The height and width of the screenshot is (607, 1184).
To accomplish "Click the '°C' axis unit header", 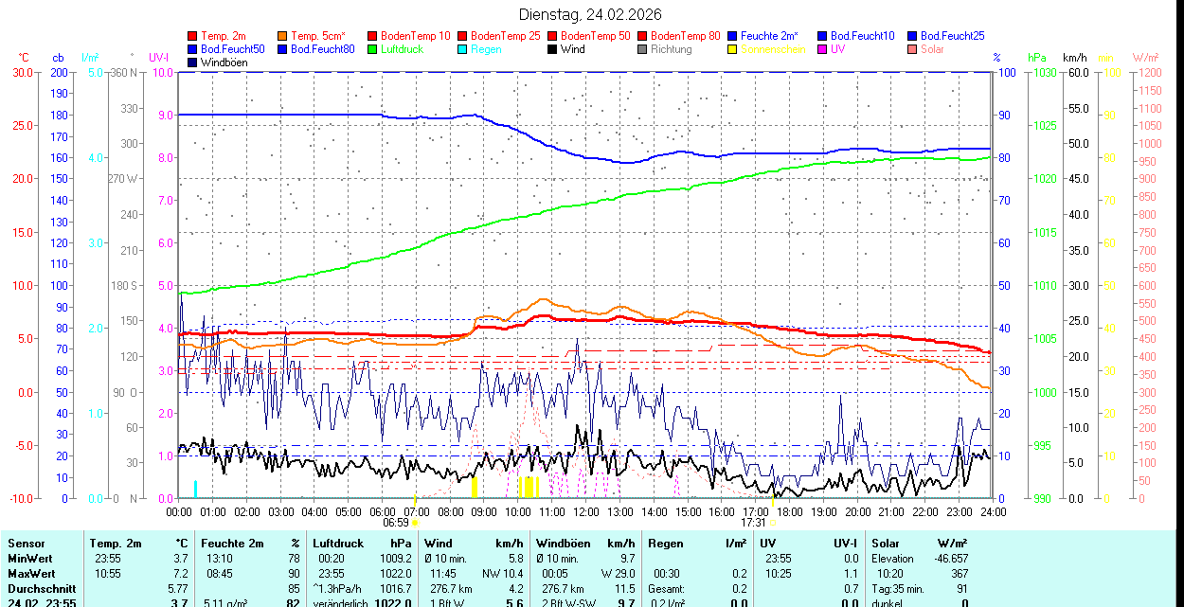I will click(x=24, y=58).
